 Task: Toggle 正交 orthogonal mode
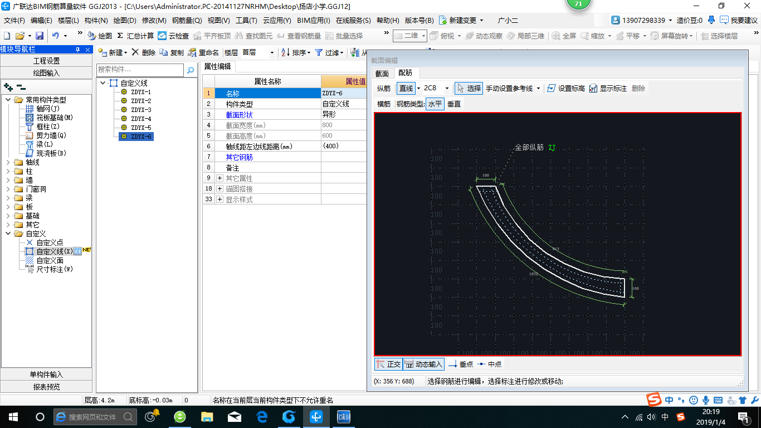coord(388,364)
